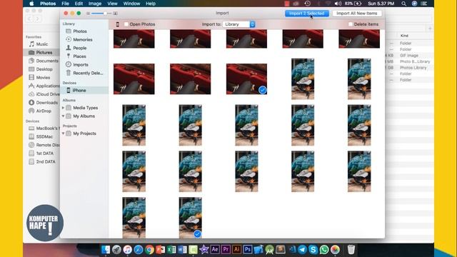Screen dimensions: 457x257
Task: Open Premiere Pro from the Dock
Action: (226, 249)
